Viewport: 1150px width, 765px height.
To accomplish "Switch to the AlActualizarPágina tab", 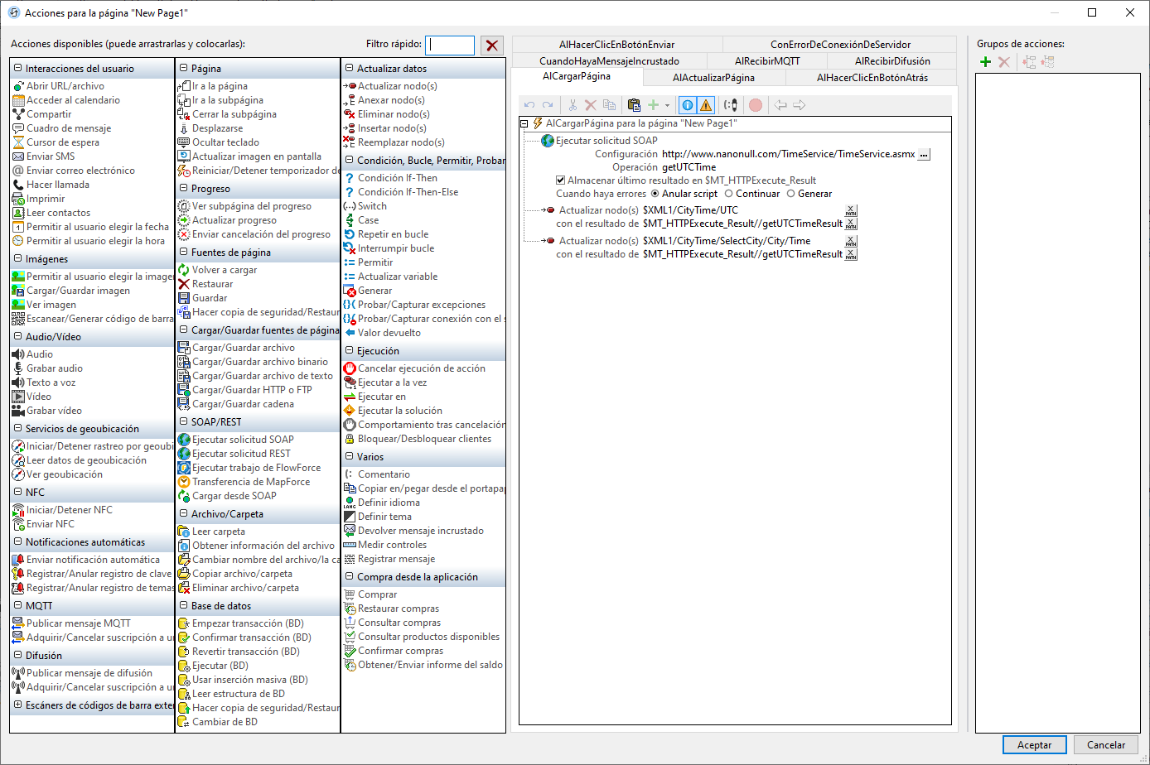I will pyautogui.click(x=713, y=78).
